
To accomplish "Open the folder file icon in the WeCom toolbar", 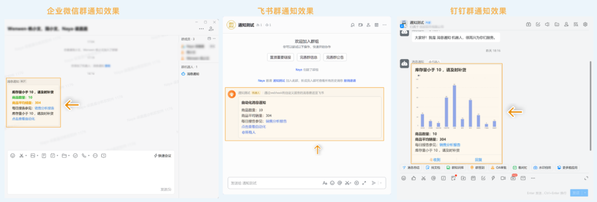I will (x=64, y=156).
